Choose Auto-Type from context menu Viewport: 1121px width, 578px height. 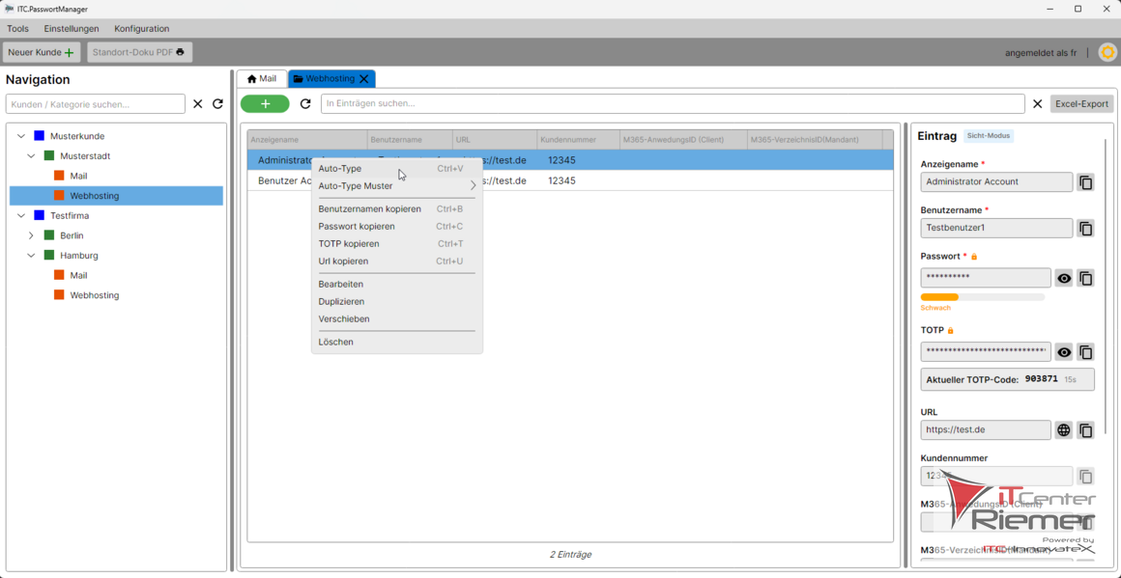397,169
